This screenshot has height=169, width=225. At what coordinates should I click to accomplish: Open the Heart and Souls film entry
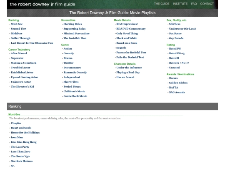pos(21,128)
